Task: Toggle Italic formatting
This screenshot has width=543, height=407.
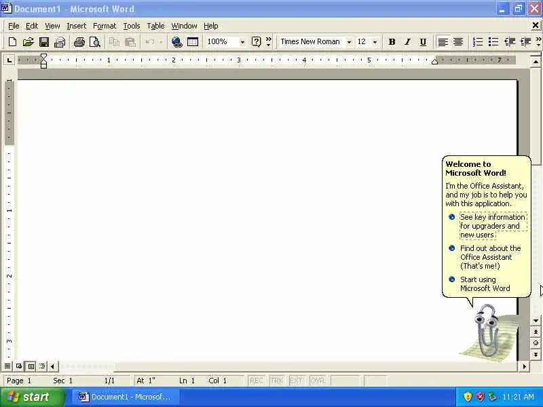Action: click(x=407, y=42)
